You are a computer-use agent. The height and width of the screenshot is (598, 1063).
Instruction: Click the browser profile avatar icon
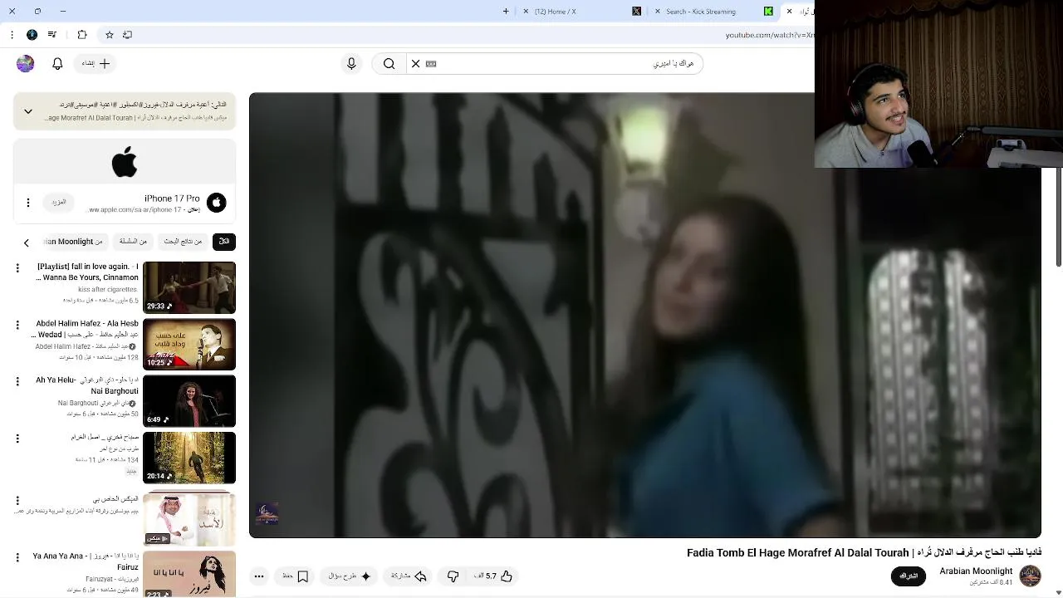32,35
